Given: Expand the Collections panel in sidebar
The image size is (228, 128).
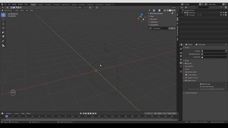Looking at the screenshot, I should [x=154, y=22].
